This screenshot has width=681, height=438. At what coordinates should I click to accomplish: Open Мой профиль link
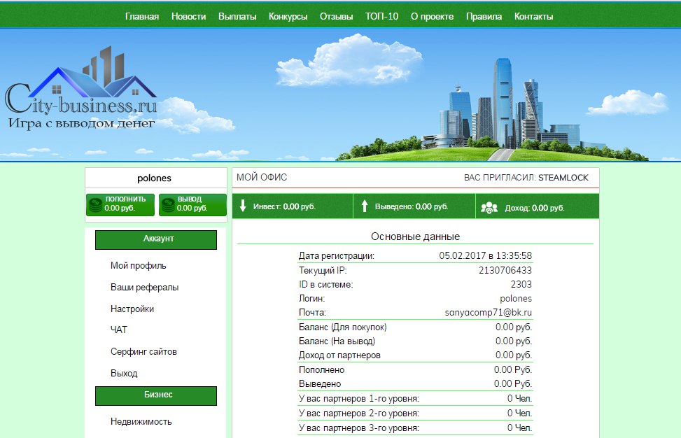[138, 266]
